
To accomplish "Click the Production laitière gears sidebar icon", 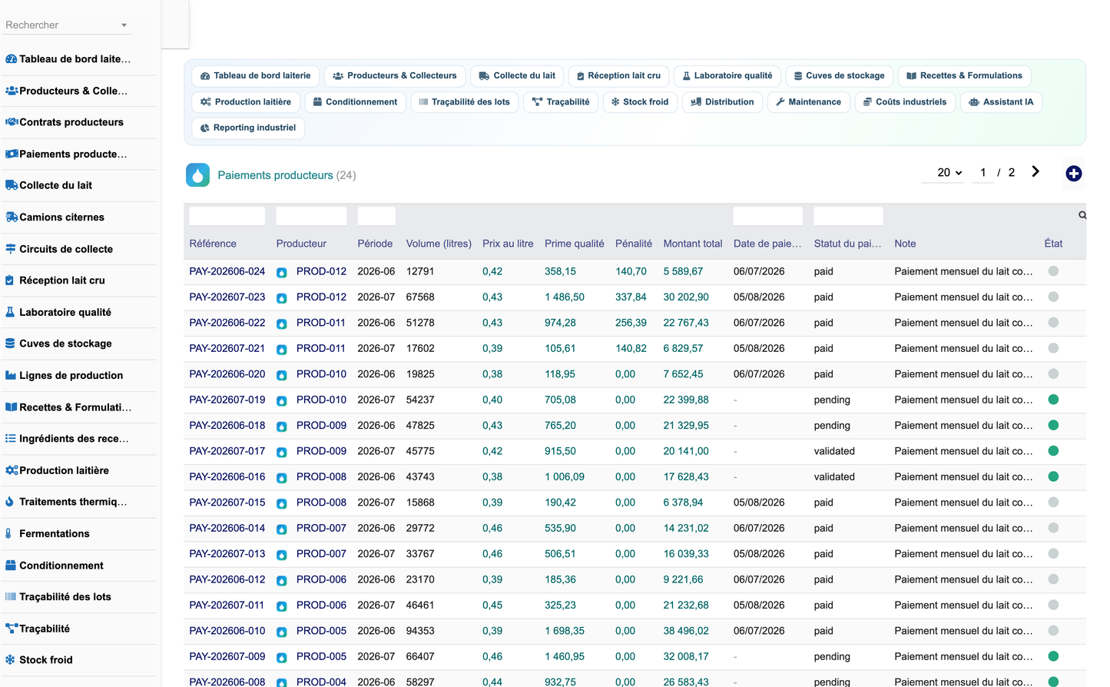I will (x=12, y=470).
